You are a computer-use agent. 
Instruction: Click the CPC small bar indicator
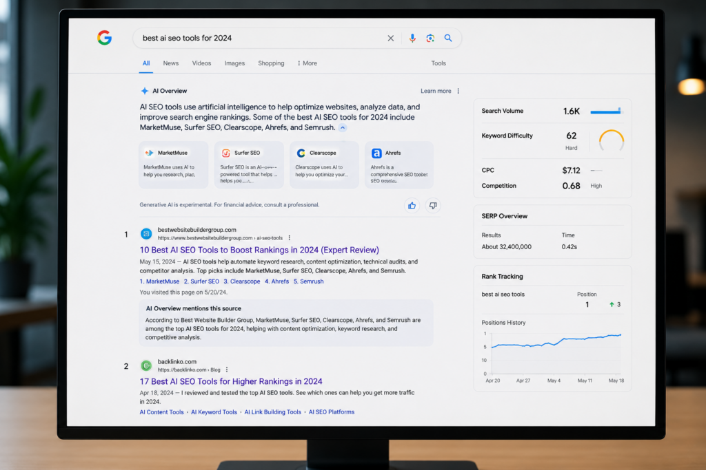pos(596,170)
